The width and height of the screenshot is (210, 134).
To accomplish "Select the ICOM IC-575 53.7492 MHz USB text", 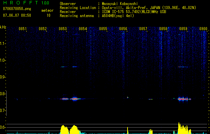I will (x=134, y=12).
